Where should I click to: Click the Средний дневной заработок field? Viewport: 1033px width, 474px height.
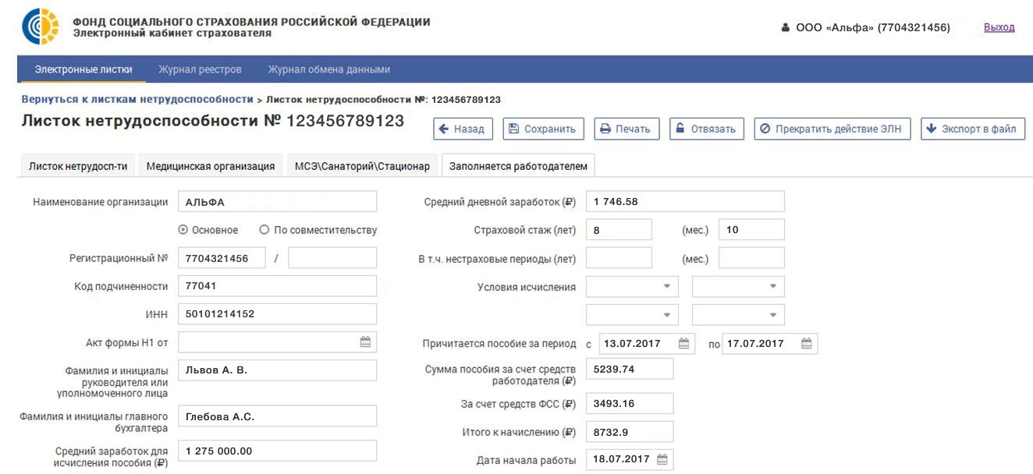click(x=684, y=202)
